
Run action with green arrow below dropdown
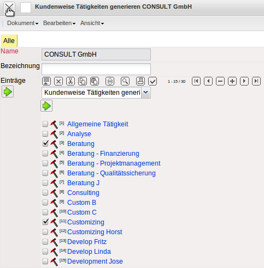click(46, 106)
